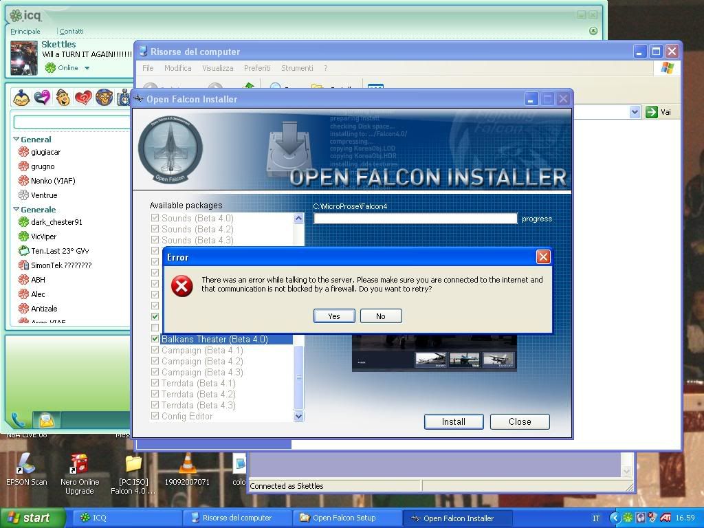Select the Terrdata (Beta 4.3) package text
This screenshot has width=704, height=528.
(x=198, y=405)
